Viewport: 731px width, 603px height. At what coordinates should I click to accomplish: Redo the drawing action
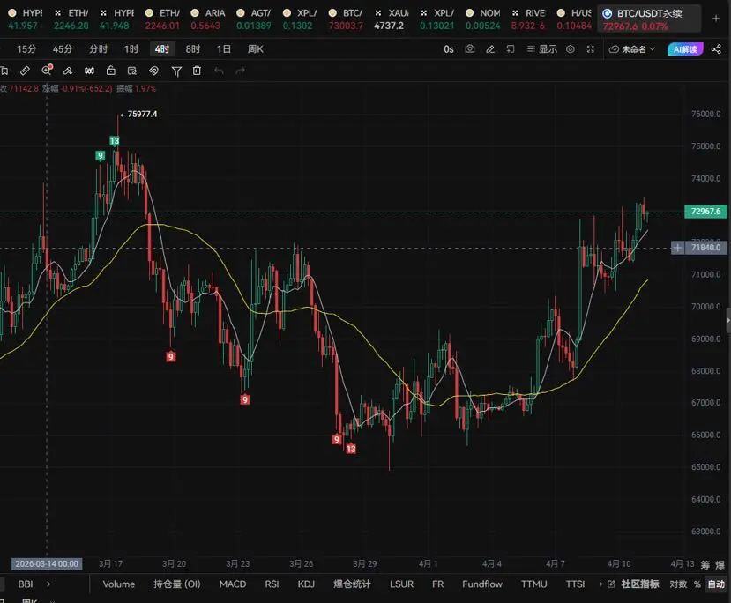(x=240, y=71)
